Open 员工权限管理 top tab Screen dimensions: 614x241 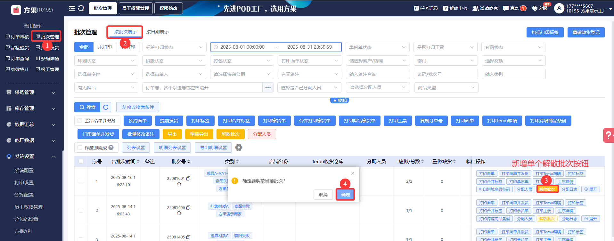pyautogui.click(x=135, y=8)
